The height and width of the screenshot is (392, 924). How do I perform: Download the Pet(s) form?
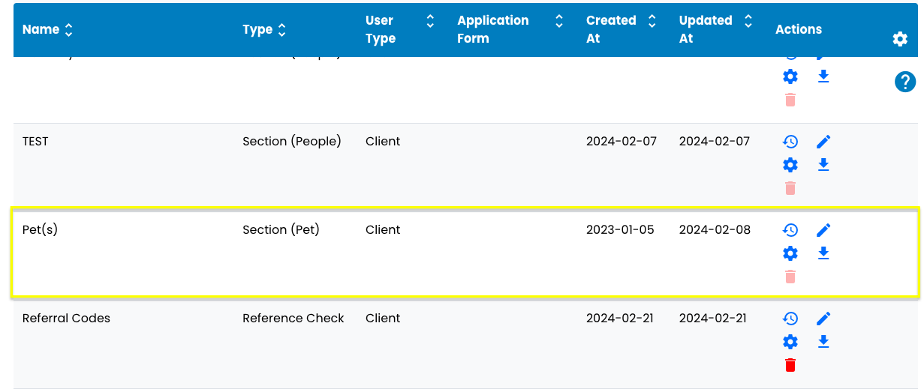click(x=823, y=253)
